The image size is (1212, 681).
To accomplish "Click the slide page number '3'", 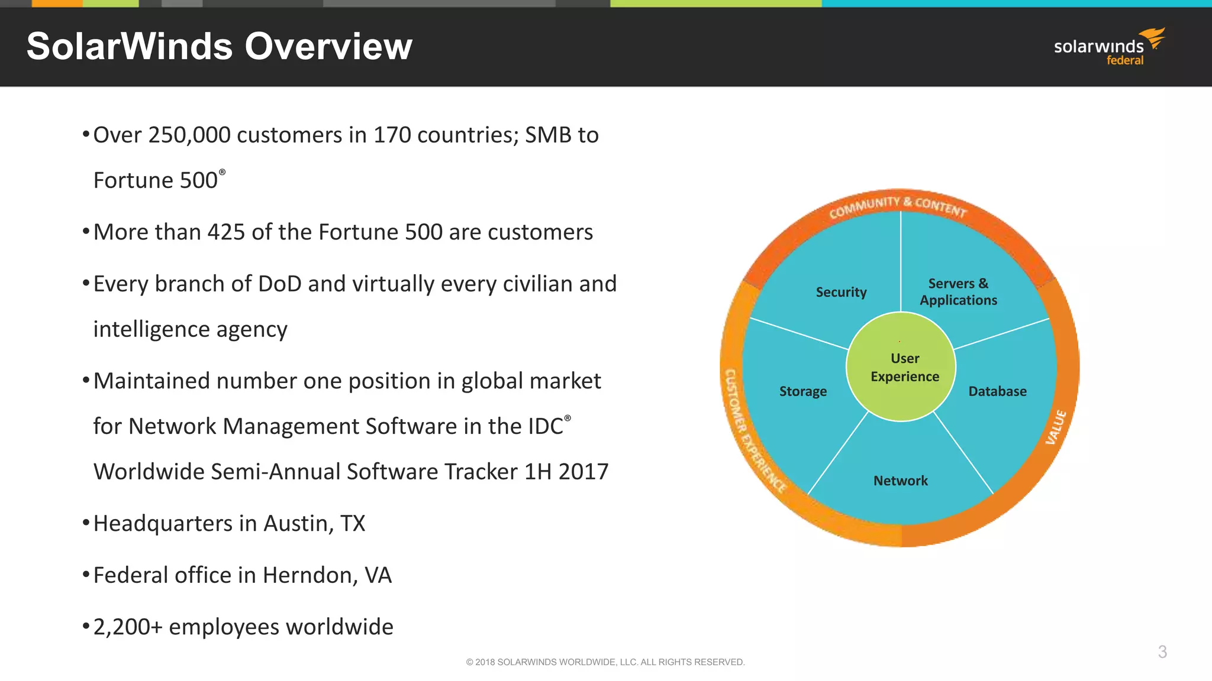I will (1162, 652).
